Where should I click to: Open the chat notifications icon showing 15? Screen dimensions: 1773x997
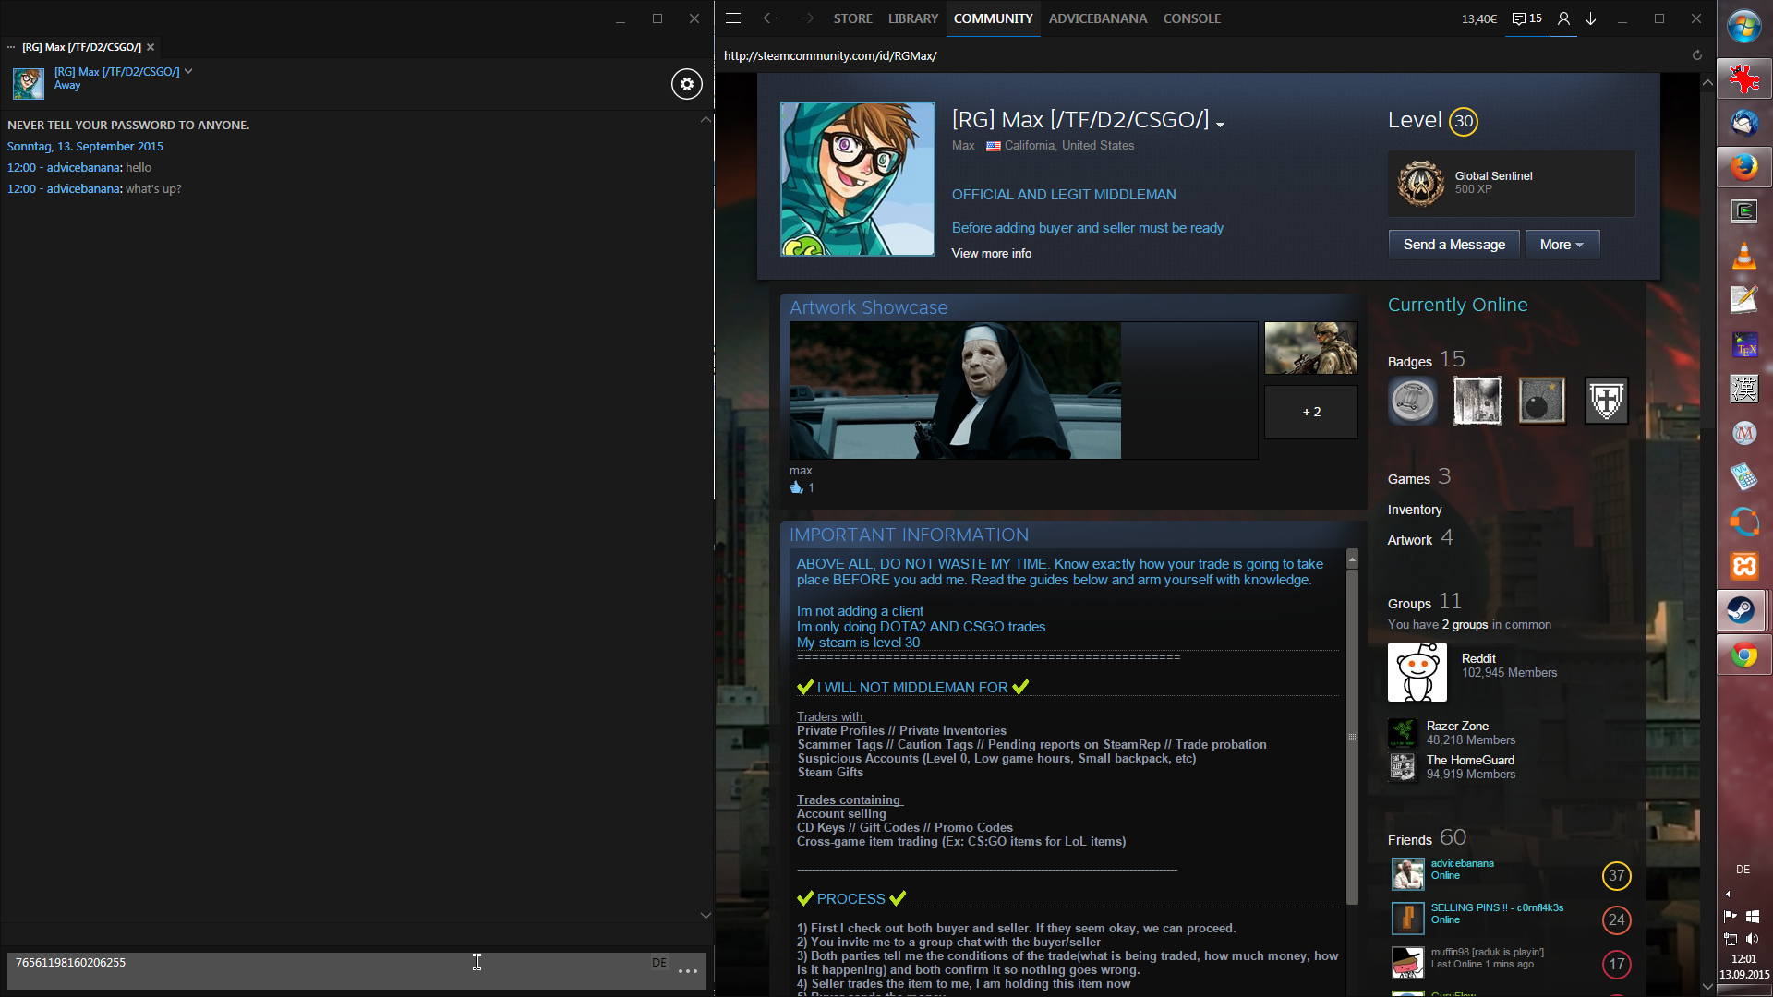point(1527,18)
